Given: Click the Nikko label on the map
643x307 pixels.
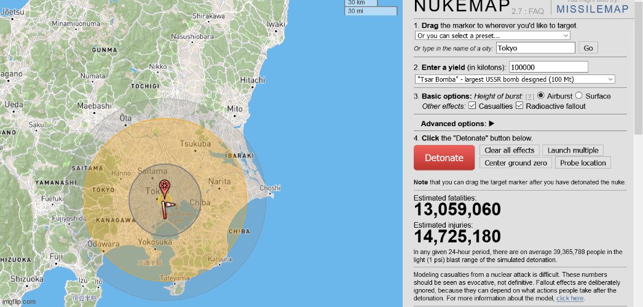Looking at the screenshot, I should pos(158,66).
